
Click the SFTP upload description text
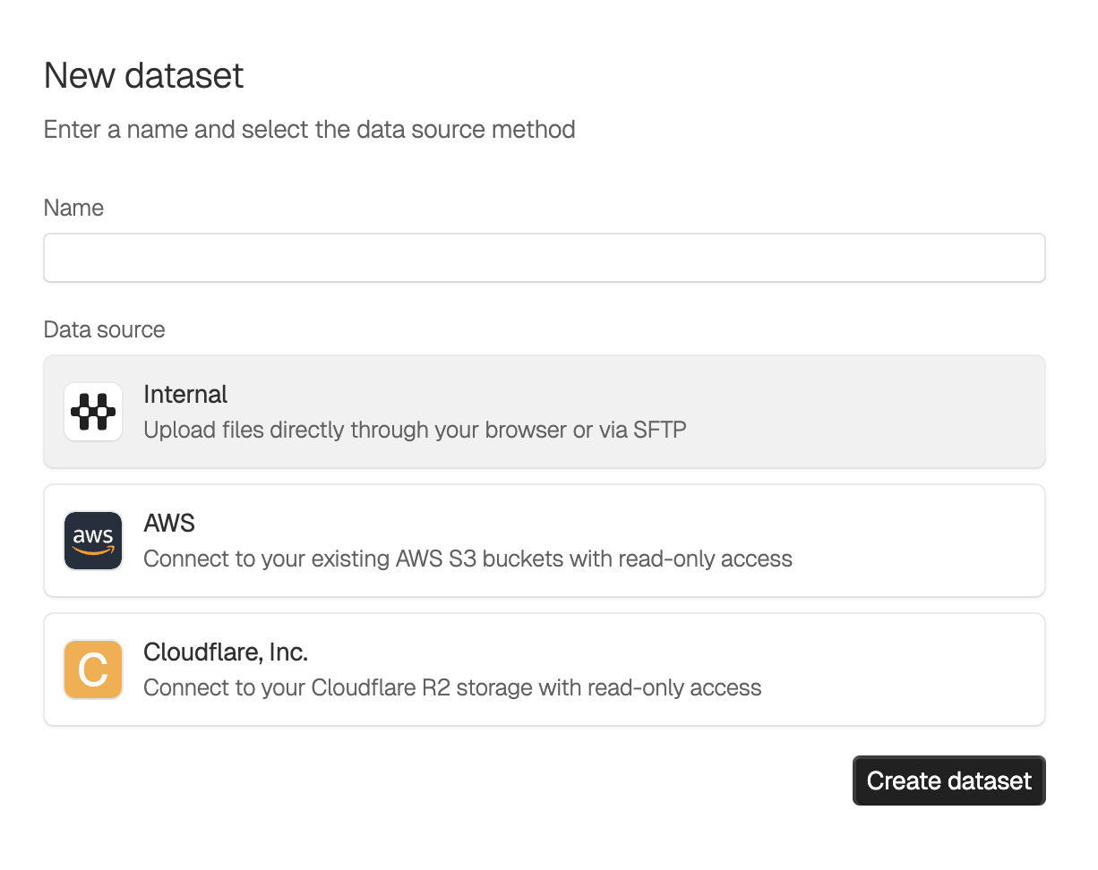click(x=415, y=430)
